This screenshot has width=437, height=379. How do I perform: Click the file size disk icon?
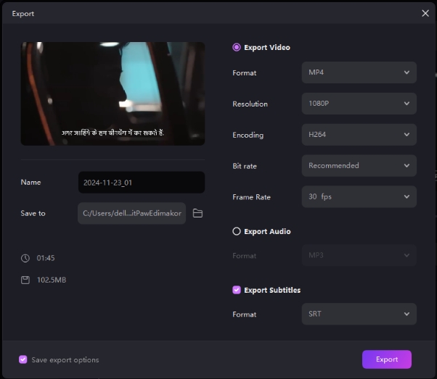coord(25,280)
